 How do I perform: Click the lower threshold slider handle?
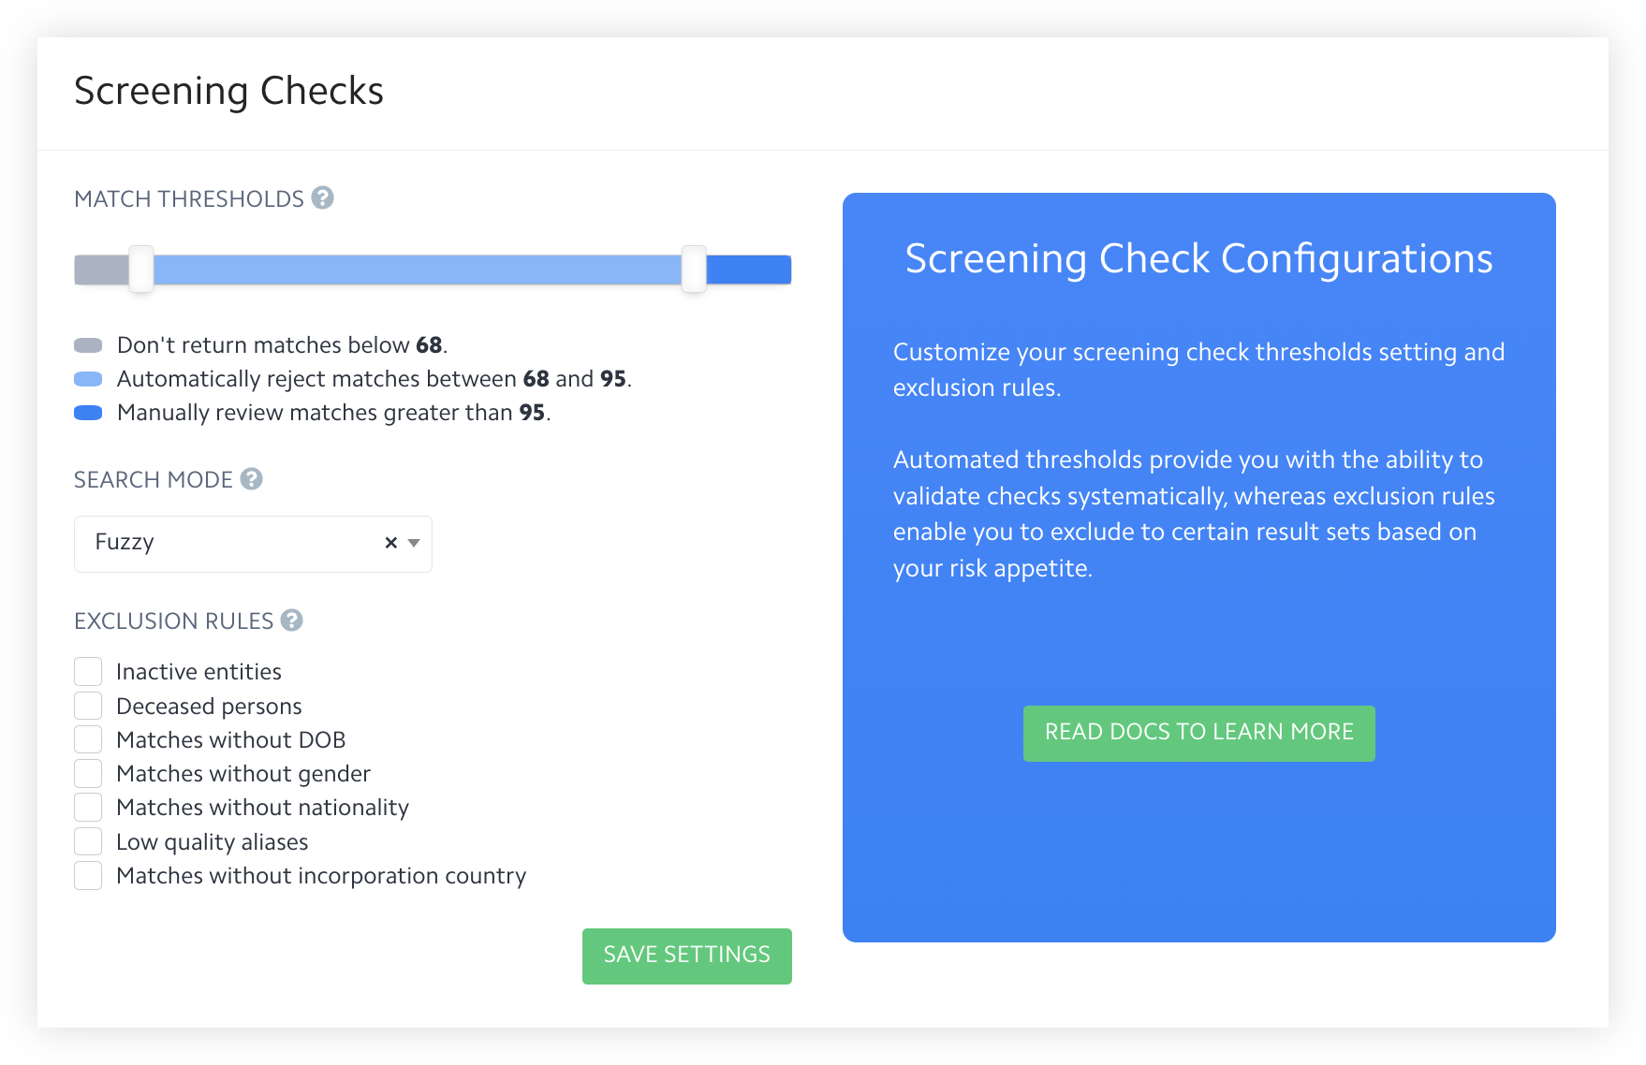tap(141, 270)
